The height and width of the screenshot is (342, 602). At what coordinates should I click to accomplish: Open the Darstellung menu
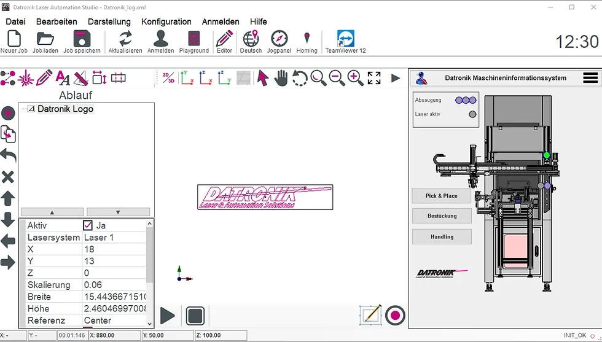click(109, 21)
